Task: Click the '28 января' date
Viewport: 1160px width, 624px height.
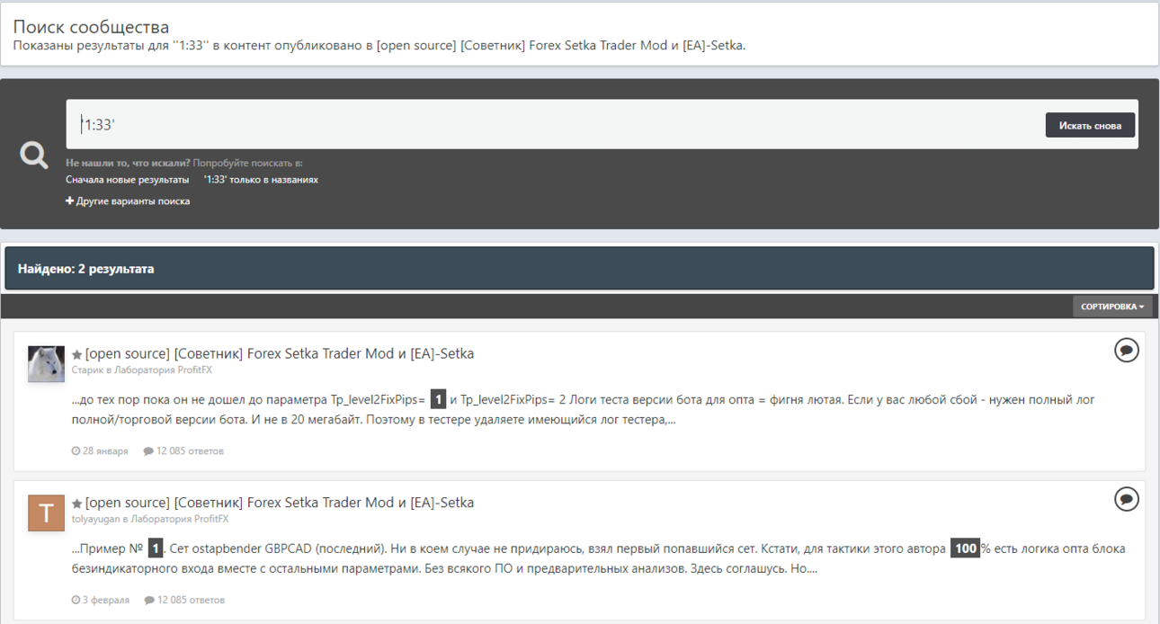Action: click(105, 451)
